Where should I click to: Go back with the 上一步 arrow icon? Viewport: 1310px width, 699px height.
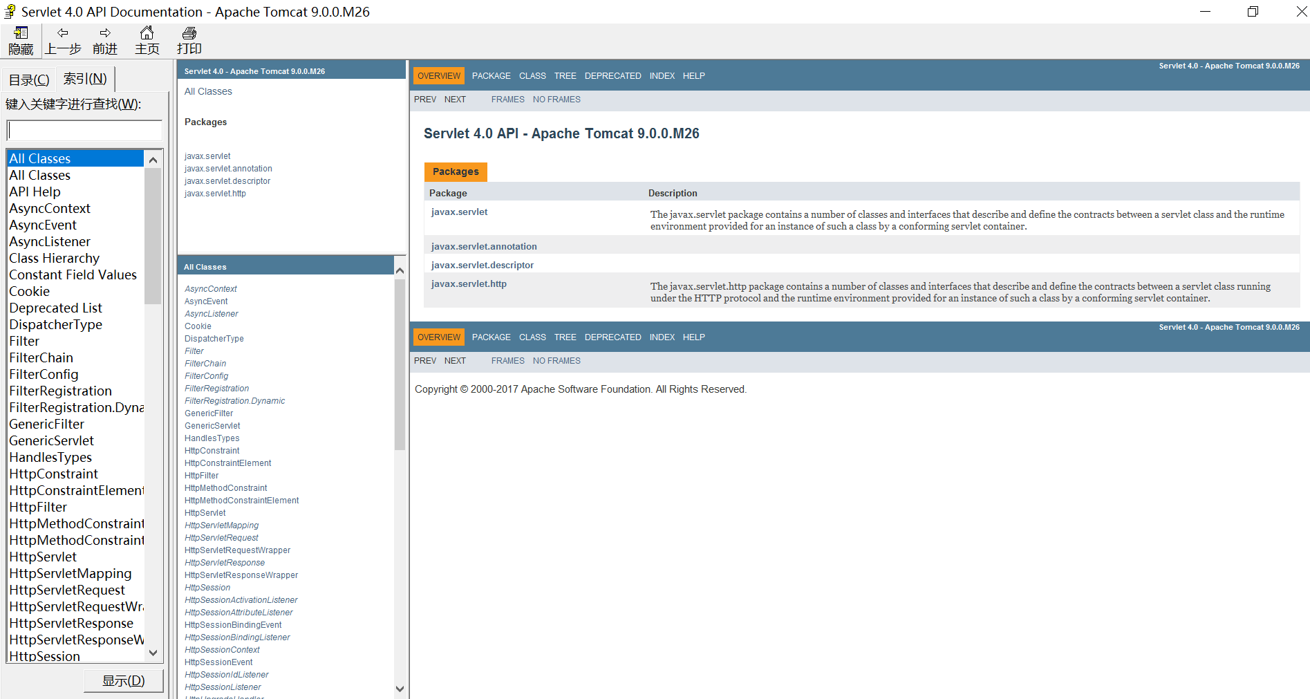pos(63,40)
